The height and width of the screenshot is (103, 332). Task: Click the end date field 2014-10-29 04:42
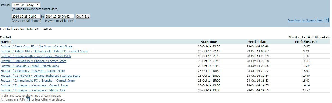59,17
